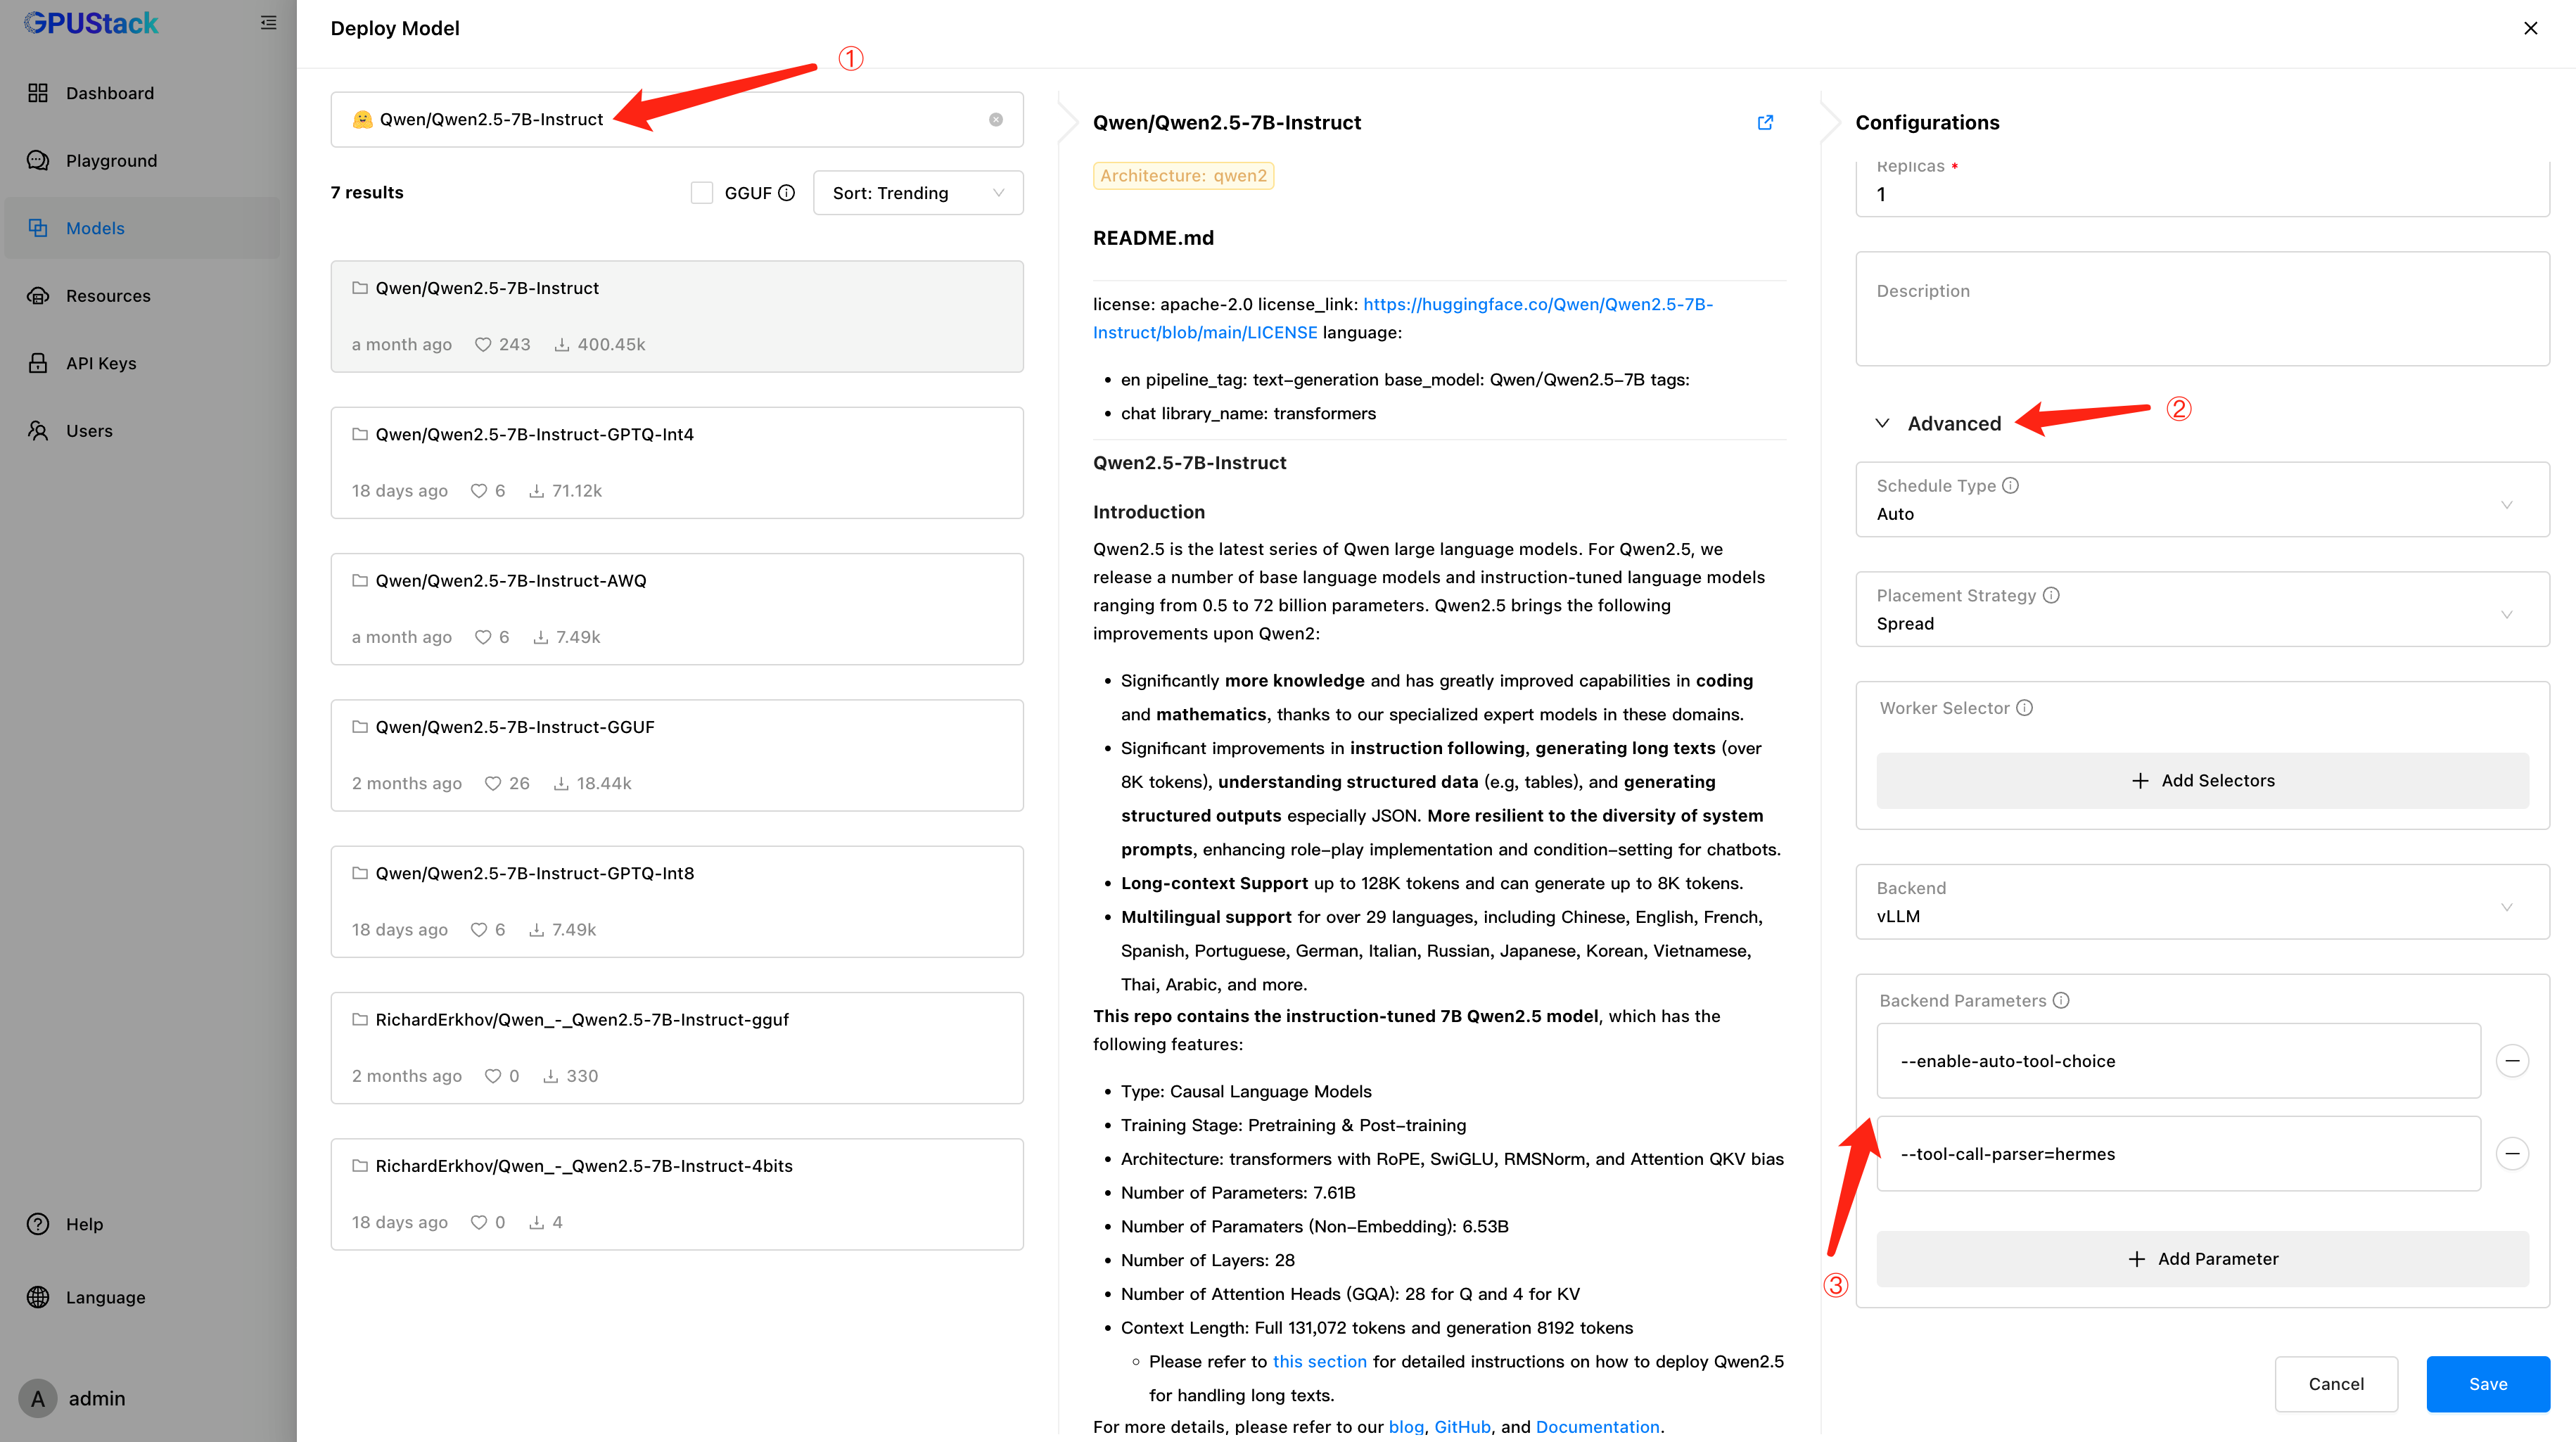The height and width of the screenshot is (1442, 2576).
Task: Remove the --tool-call-parser=hermes parameter
Action: [x=2512, y=1154]
